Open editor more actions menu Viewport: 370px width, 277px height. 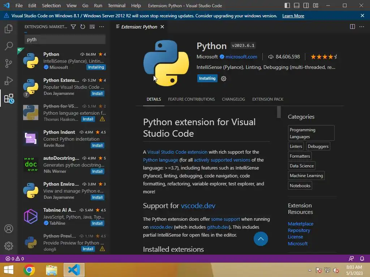point(361,27)
